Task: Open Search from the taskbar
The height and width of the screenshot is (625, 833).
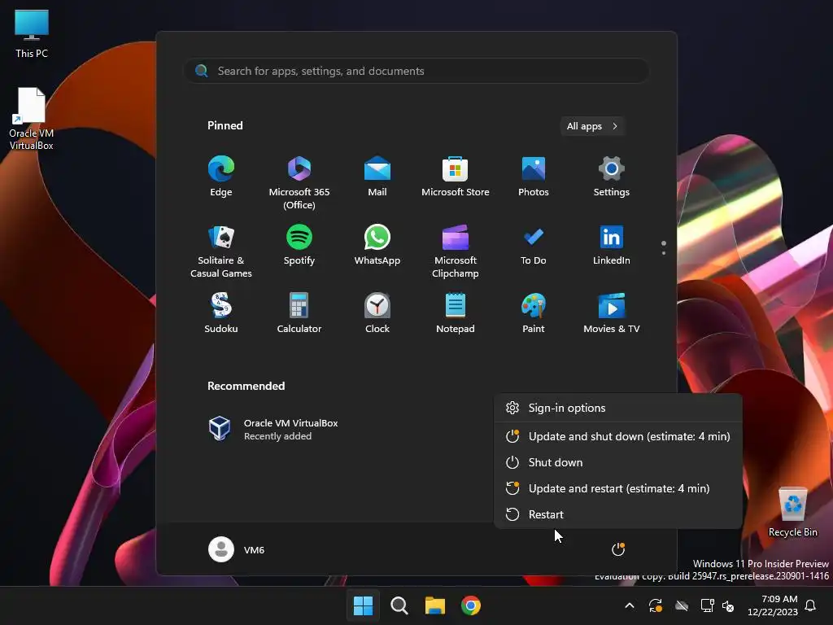Action: pos(399,605)
